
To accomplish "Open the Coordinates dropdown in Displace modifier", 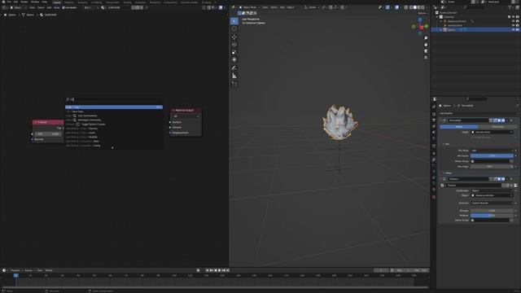I will pyautogui.click(x=492, y=190).
